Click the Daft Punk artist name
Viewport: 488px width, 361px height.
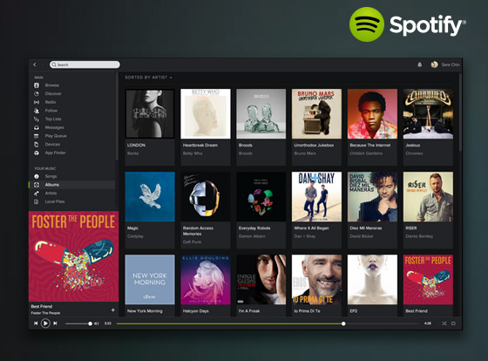[x=192, y=242]
